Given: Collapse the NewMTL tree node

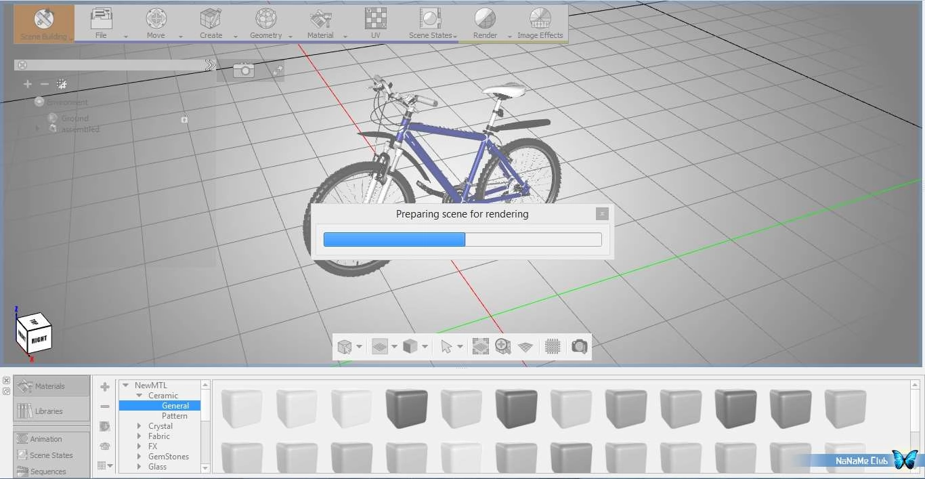Looking at the screenshot, I should tap(126, 386).
